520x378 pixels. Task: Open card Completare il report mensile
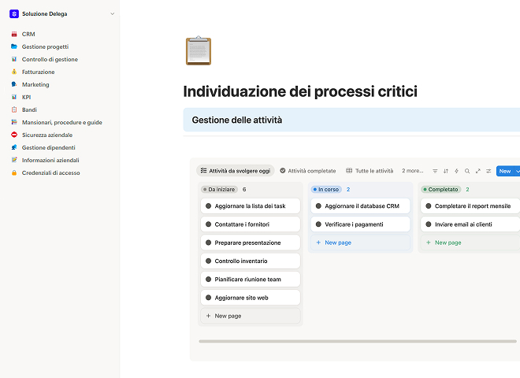pyautogui.click(x=470, y=206)
